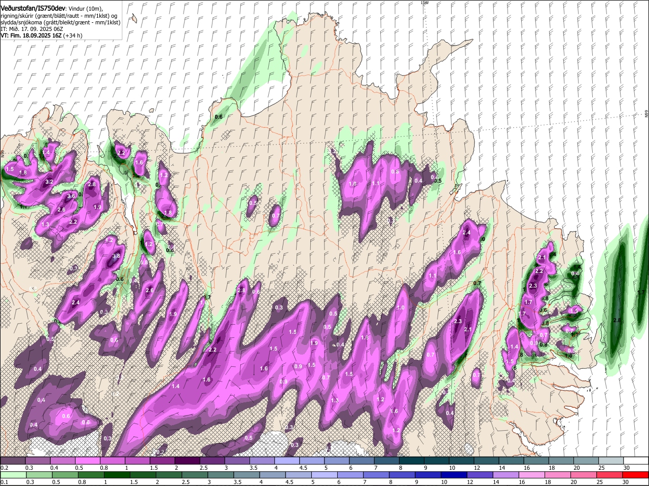649x486 pixels.
Task: Click the pale green 0.1 rain legend swatch
Action: [13, 475]
